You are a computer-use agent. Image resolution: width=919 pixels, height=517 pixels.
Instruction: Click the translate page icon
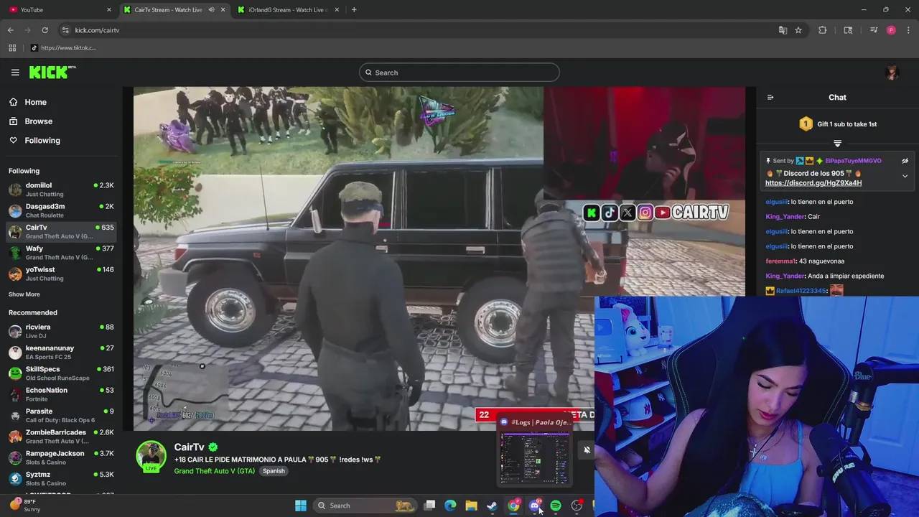[x=783, y=30]
